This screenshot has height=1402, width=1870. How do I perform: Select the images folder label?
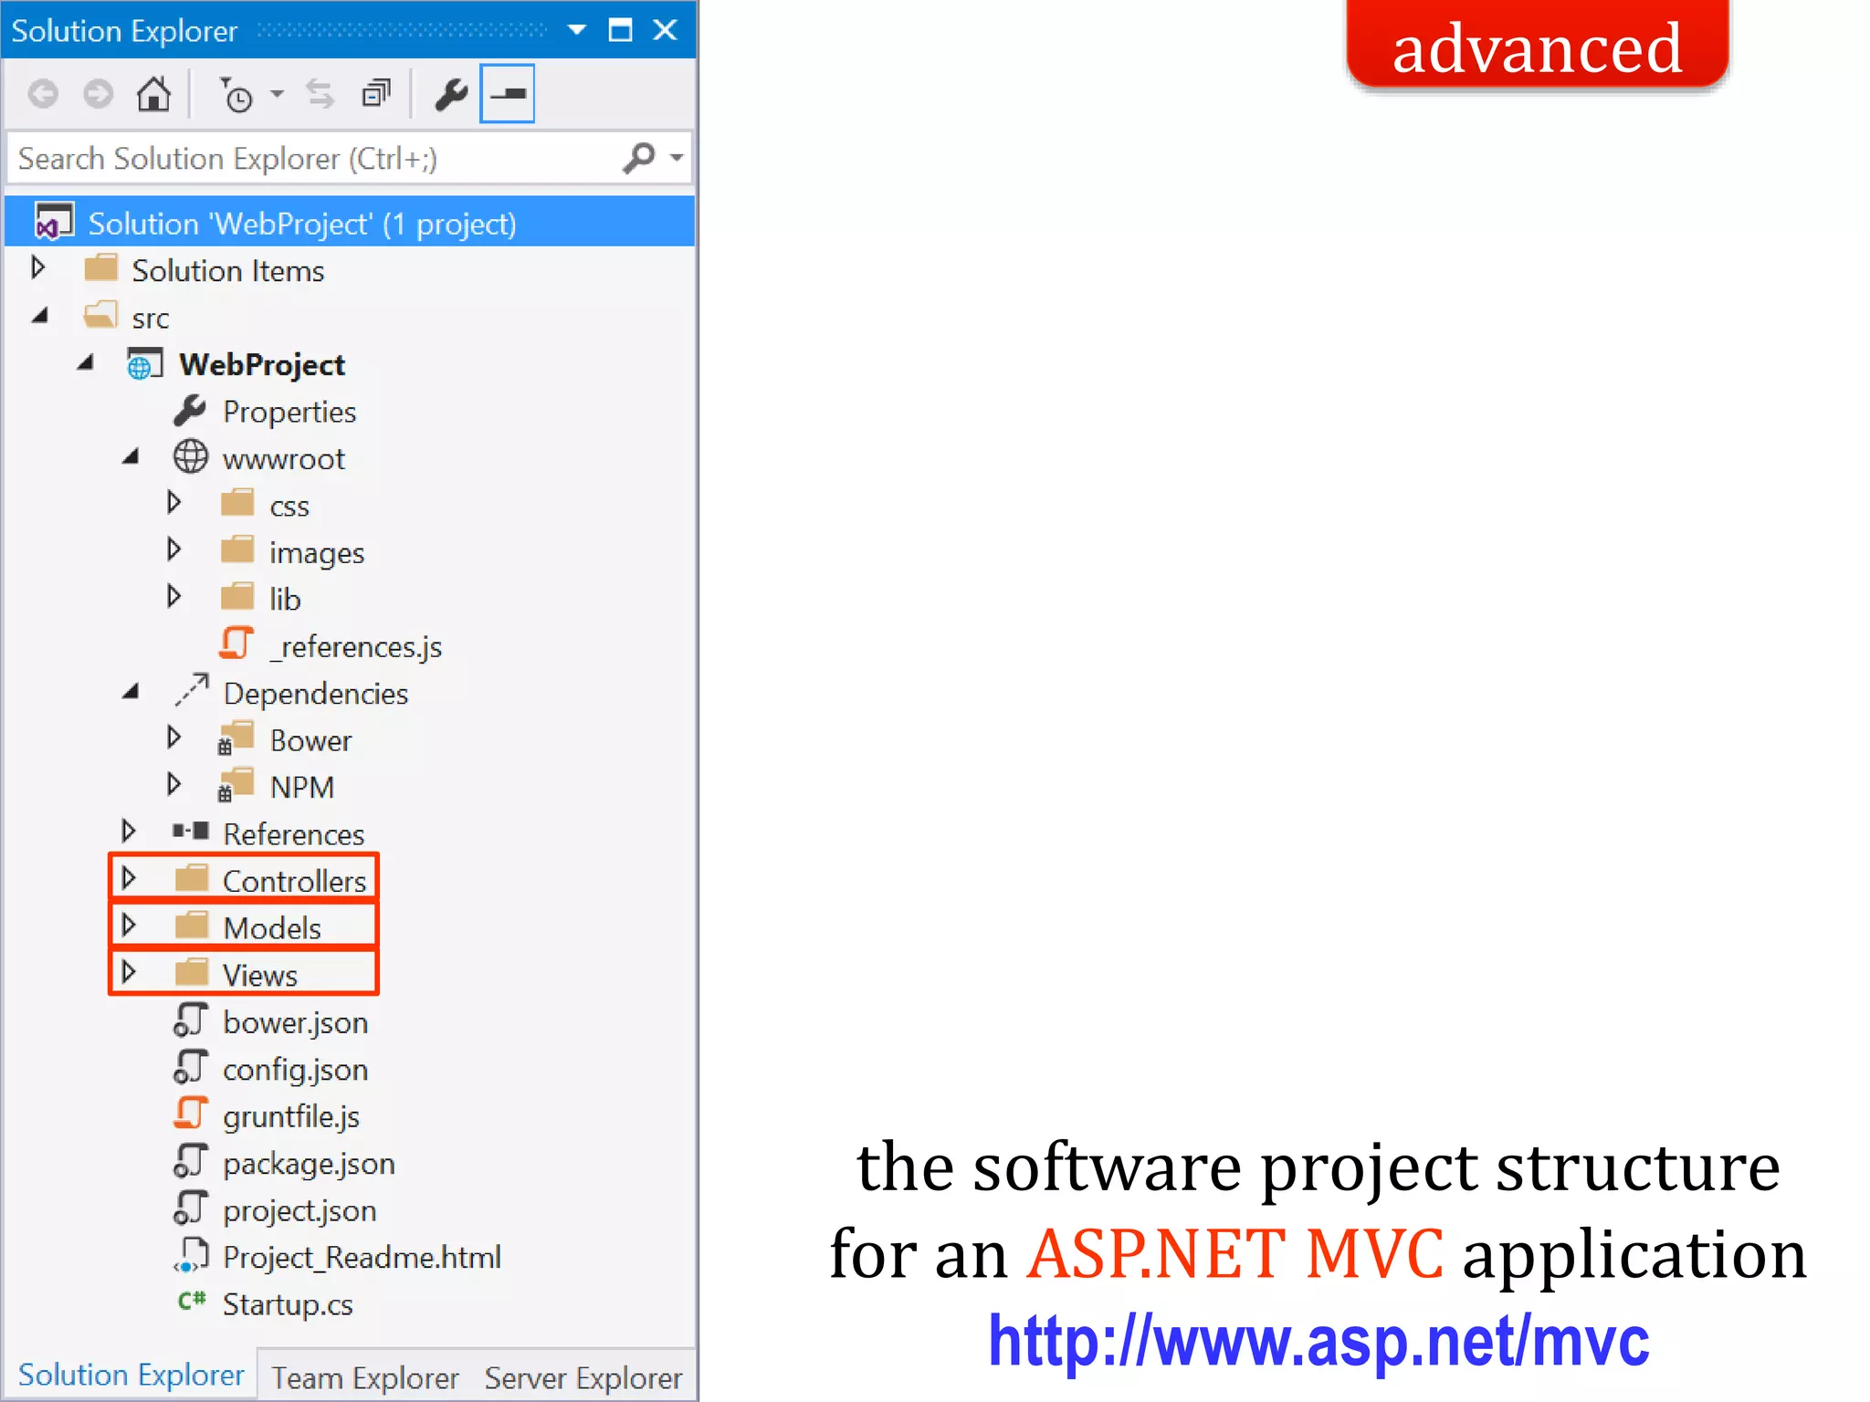(x=317, y=553)
